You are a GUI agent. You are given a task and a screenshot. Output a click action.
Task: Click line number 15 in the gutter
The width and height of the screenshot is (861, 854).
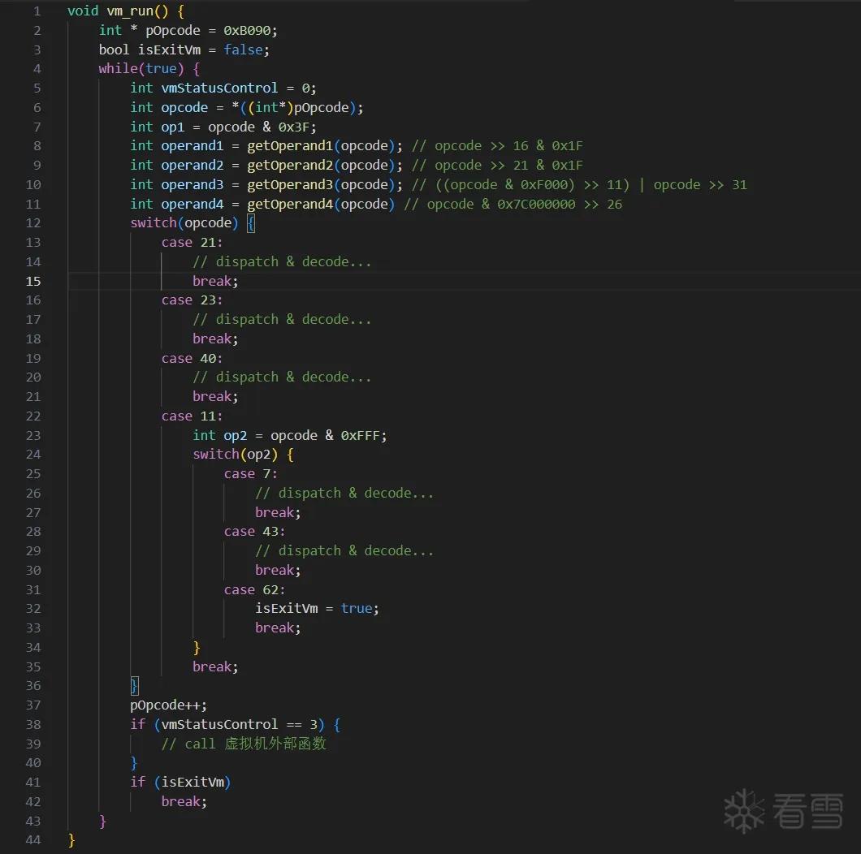33,282
